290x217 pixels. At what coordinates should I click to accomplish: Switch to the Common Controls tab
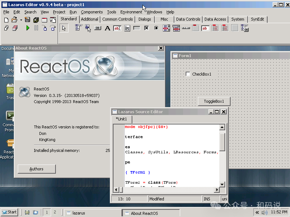pos(117,19)
